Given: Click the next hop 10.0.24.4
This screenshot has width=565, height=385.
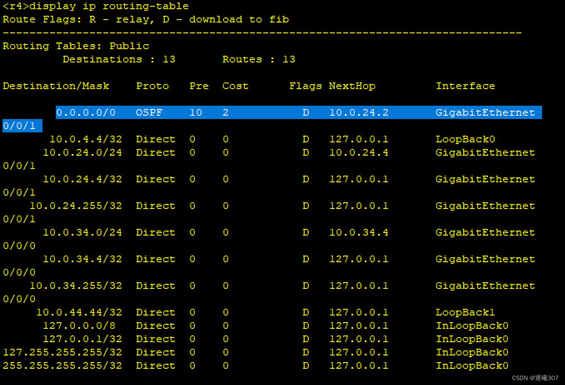Looking at the screenshot, I should click(359, 153).
